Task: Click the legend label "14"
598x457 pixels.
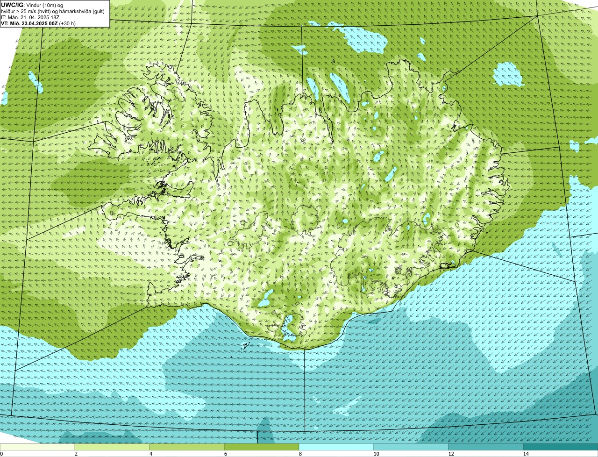Action: (x=526, y=454)
